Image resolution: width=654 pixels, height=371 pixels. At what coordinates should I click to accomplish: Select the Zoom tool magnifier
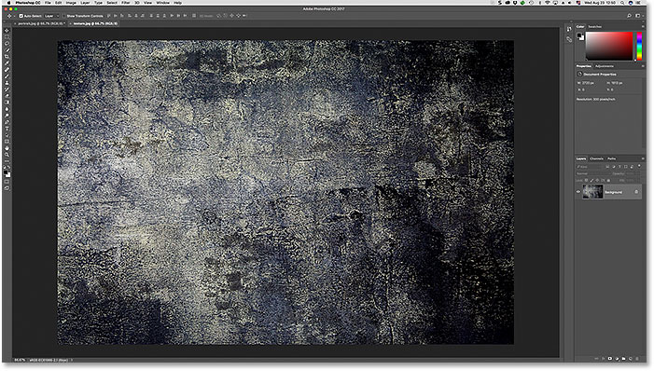7,155
